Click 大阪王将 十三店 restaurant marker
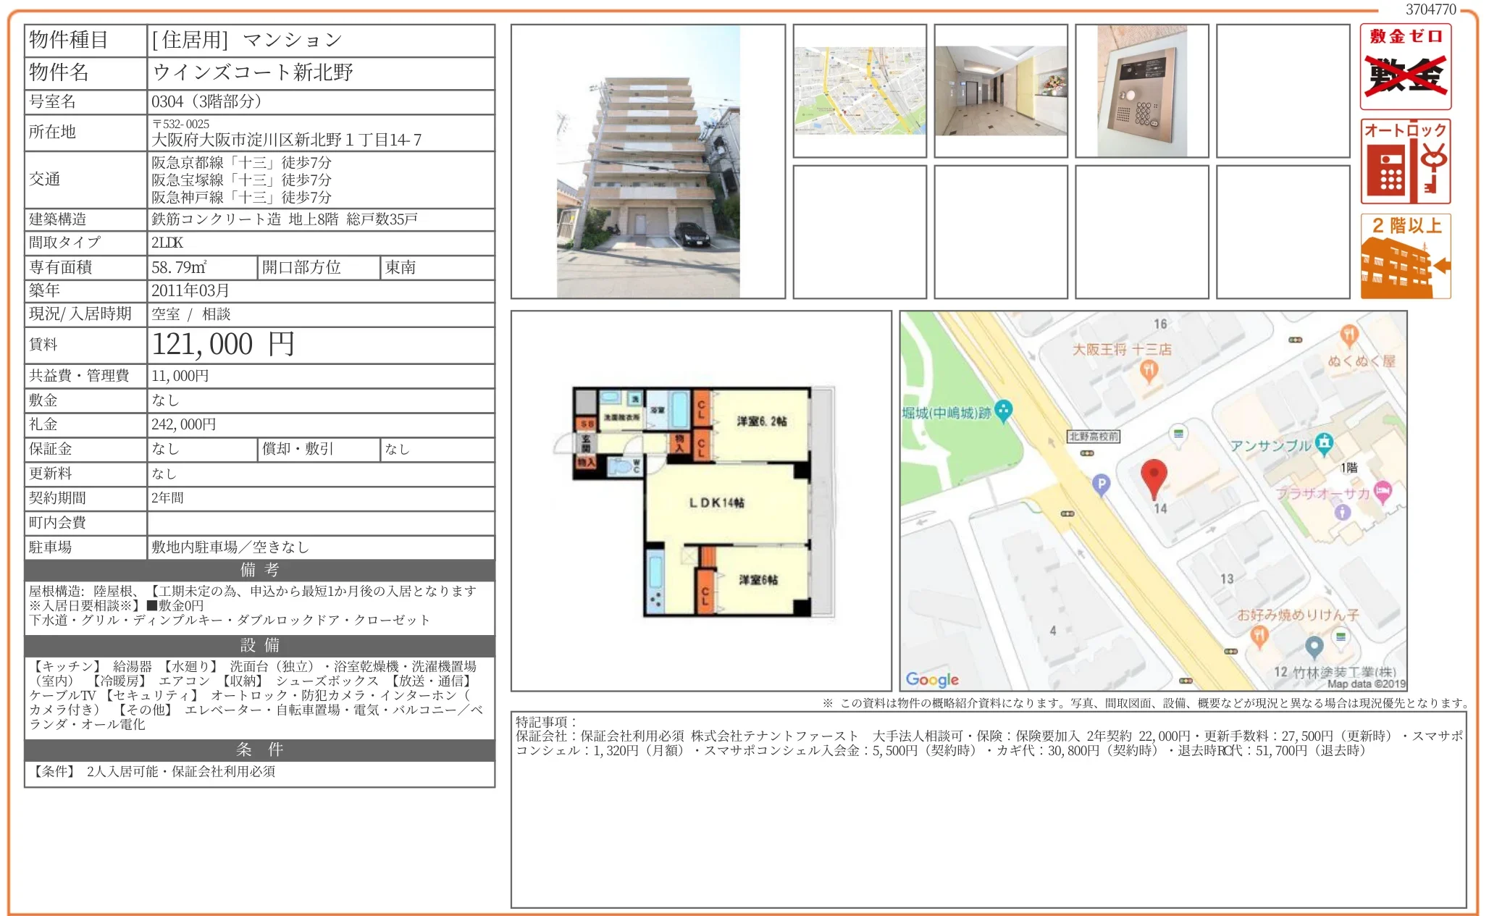Image resolution: width=1489 pixels, height=916 pixels. point(1149,371)
